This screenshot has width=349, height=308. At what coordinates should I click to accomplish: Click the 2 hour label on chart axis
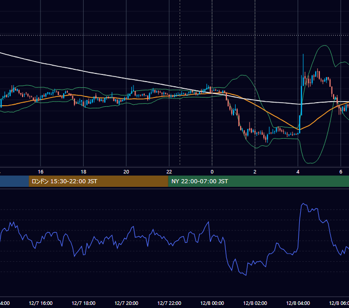pyautogui.click(x=255, y=172)
